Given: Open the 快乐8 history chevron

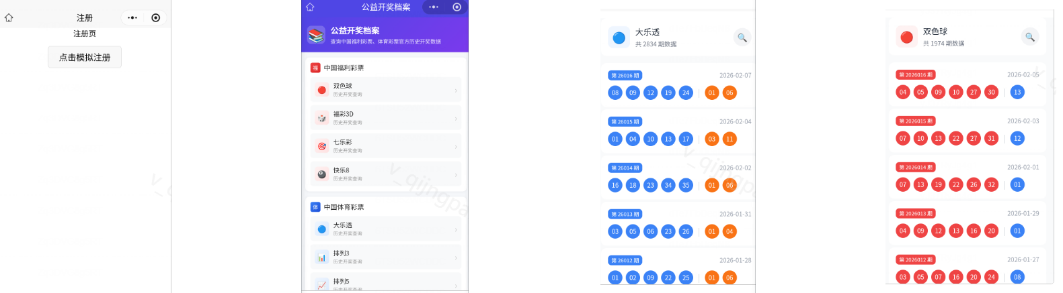Looking at the screenshot, I should (456, 174).
